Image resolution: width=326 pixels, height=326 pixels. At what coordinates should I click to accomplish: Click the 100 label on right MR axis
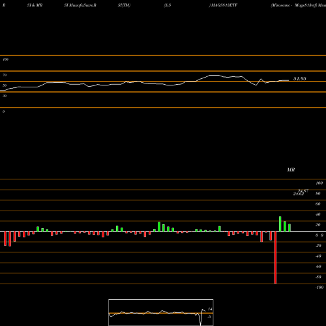click(319, 183)
